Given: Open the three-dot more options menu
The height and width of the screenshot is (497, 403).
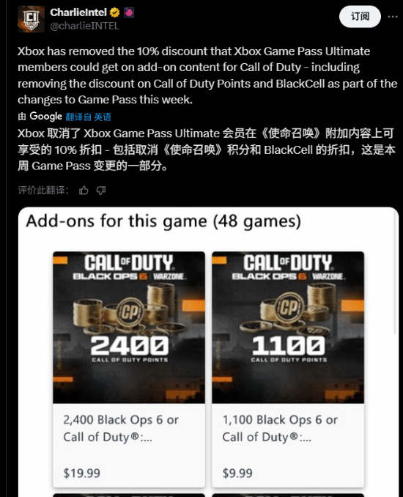Looking at the screenshot, I should tap(393, 16).
